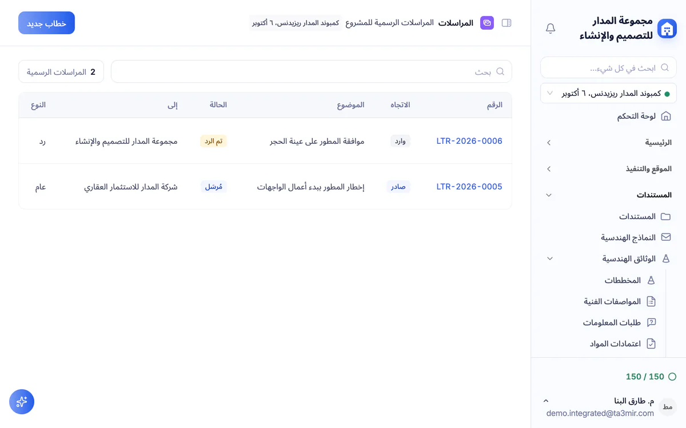Click the company building logo icon
Screen dimensions: 686x428
pyautogui.click(x=667, y=29)
